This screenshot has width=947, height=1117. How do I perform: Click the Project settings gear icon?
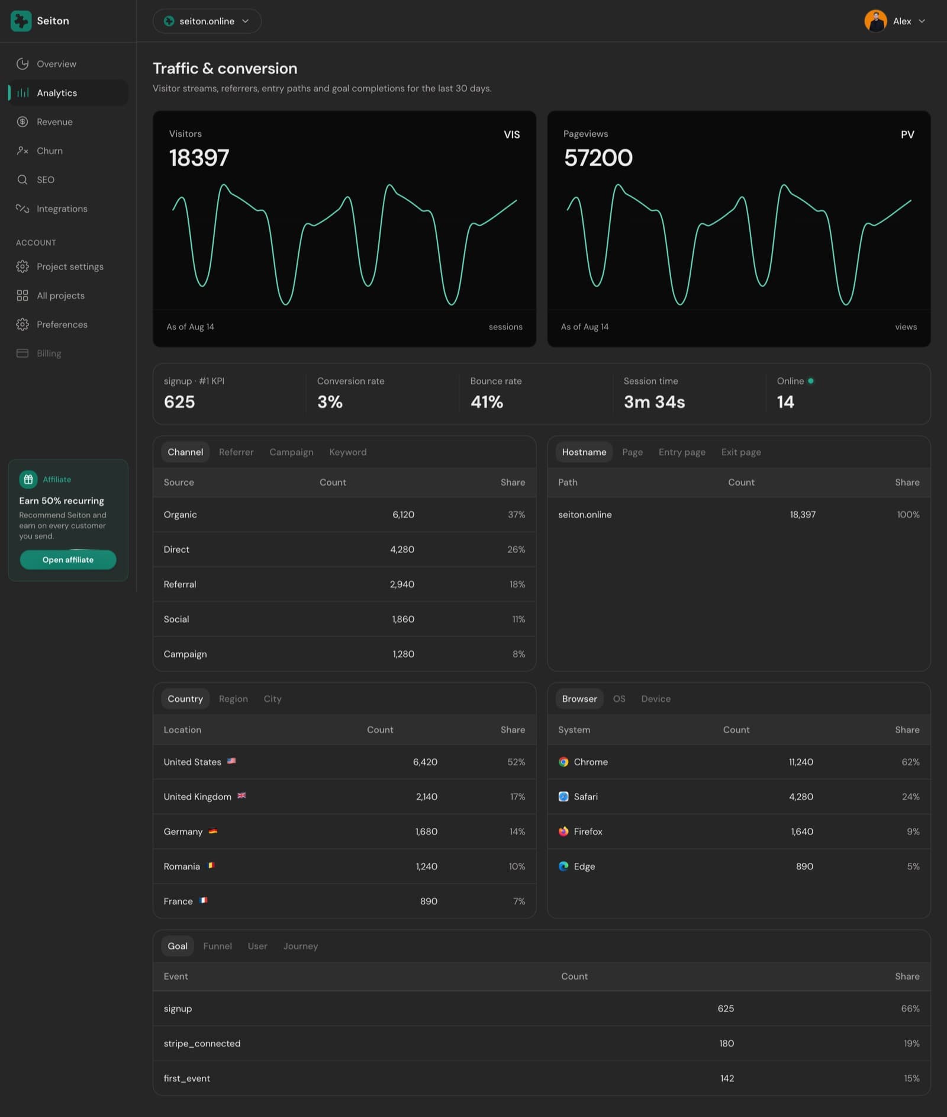pyautogui.click(x=22, y=267)
